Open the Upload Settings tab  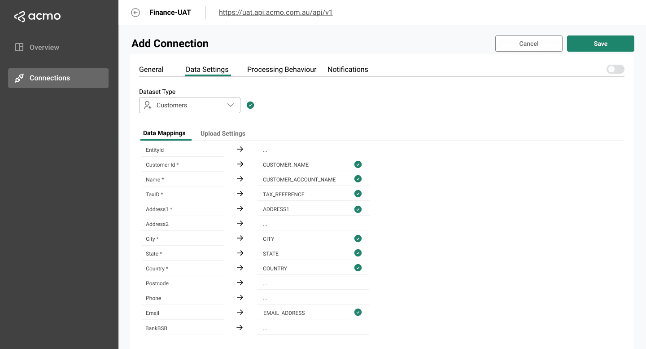(x=223, y=133)
